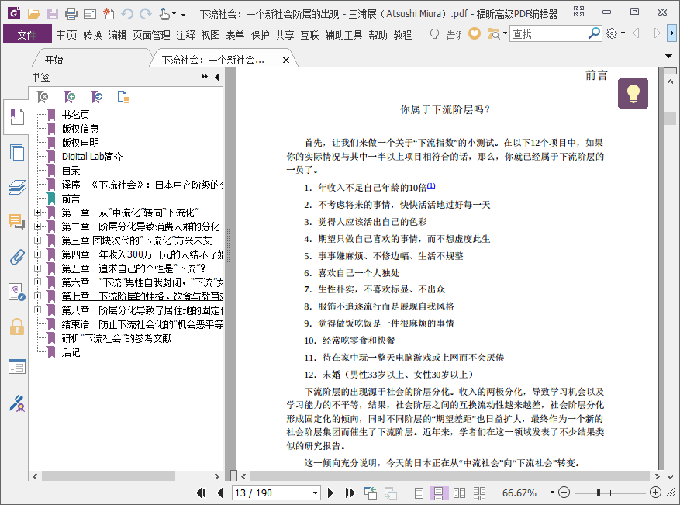Screen dimensions: 680x505
Task: Go to first page button
Action: click(201, 493)
